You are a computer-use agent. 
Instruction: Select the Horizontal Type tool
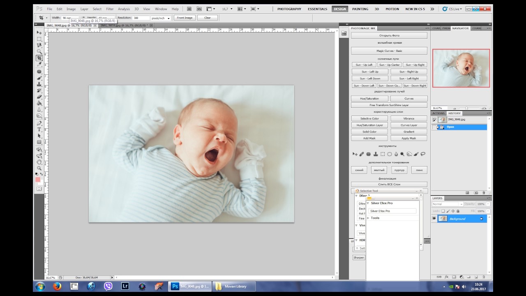click(x=39, y=129)
